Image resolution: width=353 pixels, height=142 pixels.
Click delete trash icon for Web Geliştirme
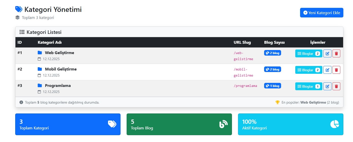336,54
